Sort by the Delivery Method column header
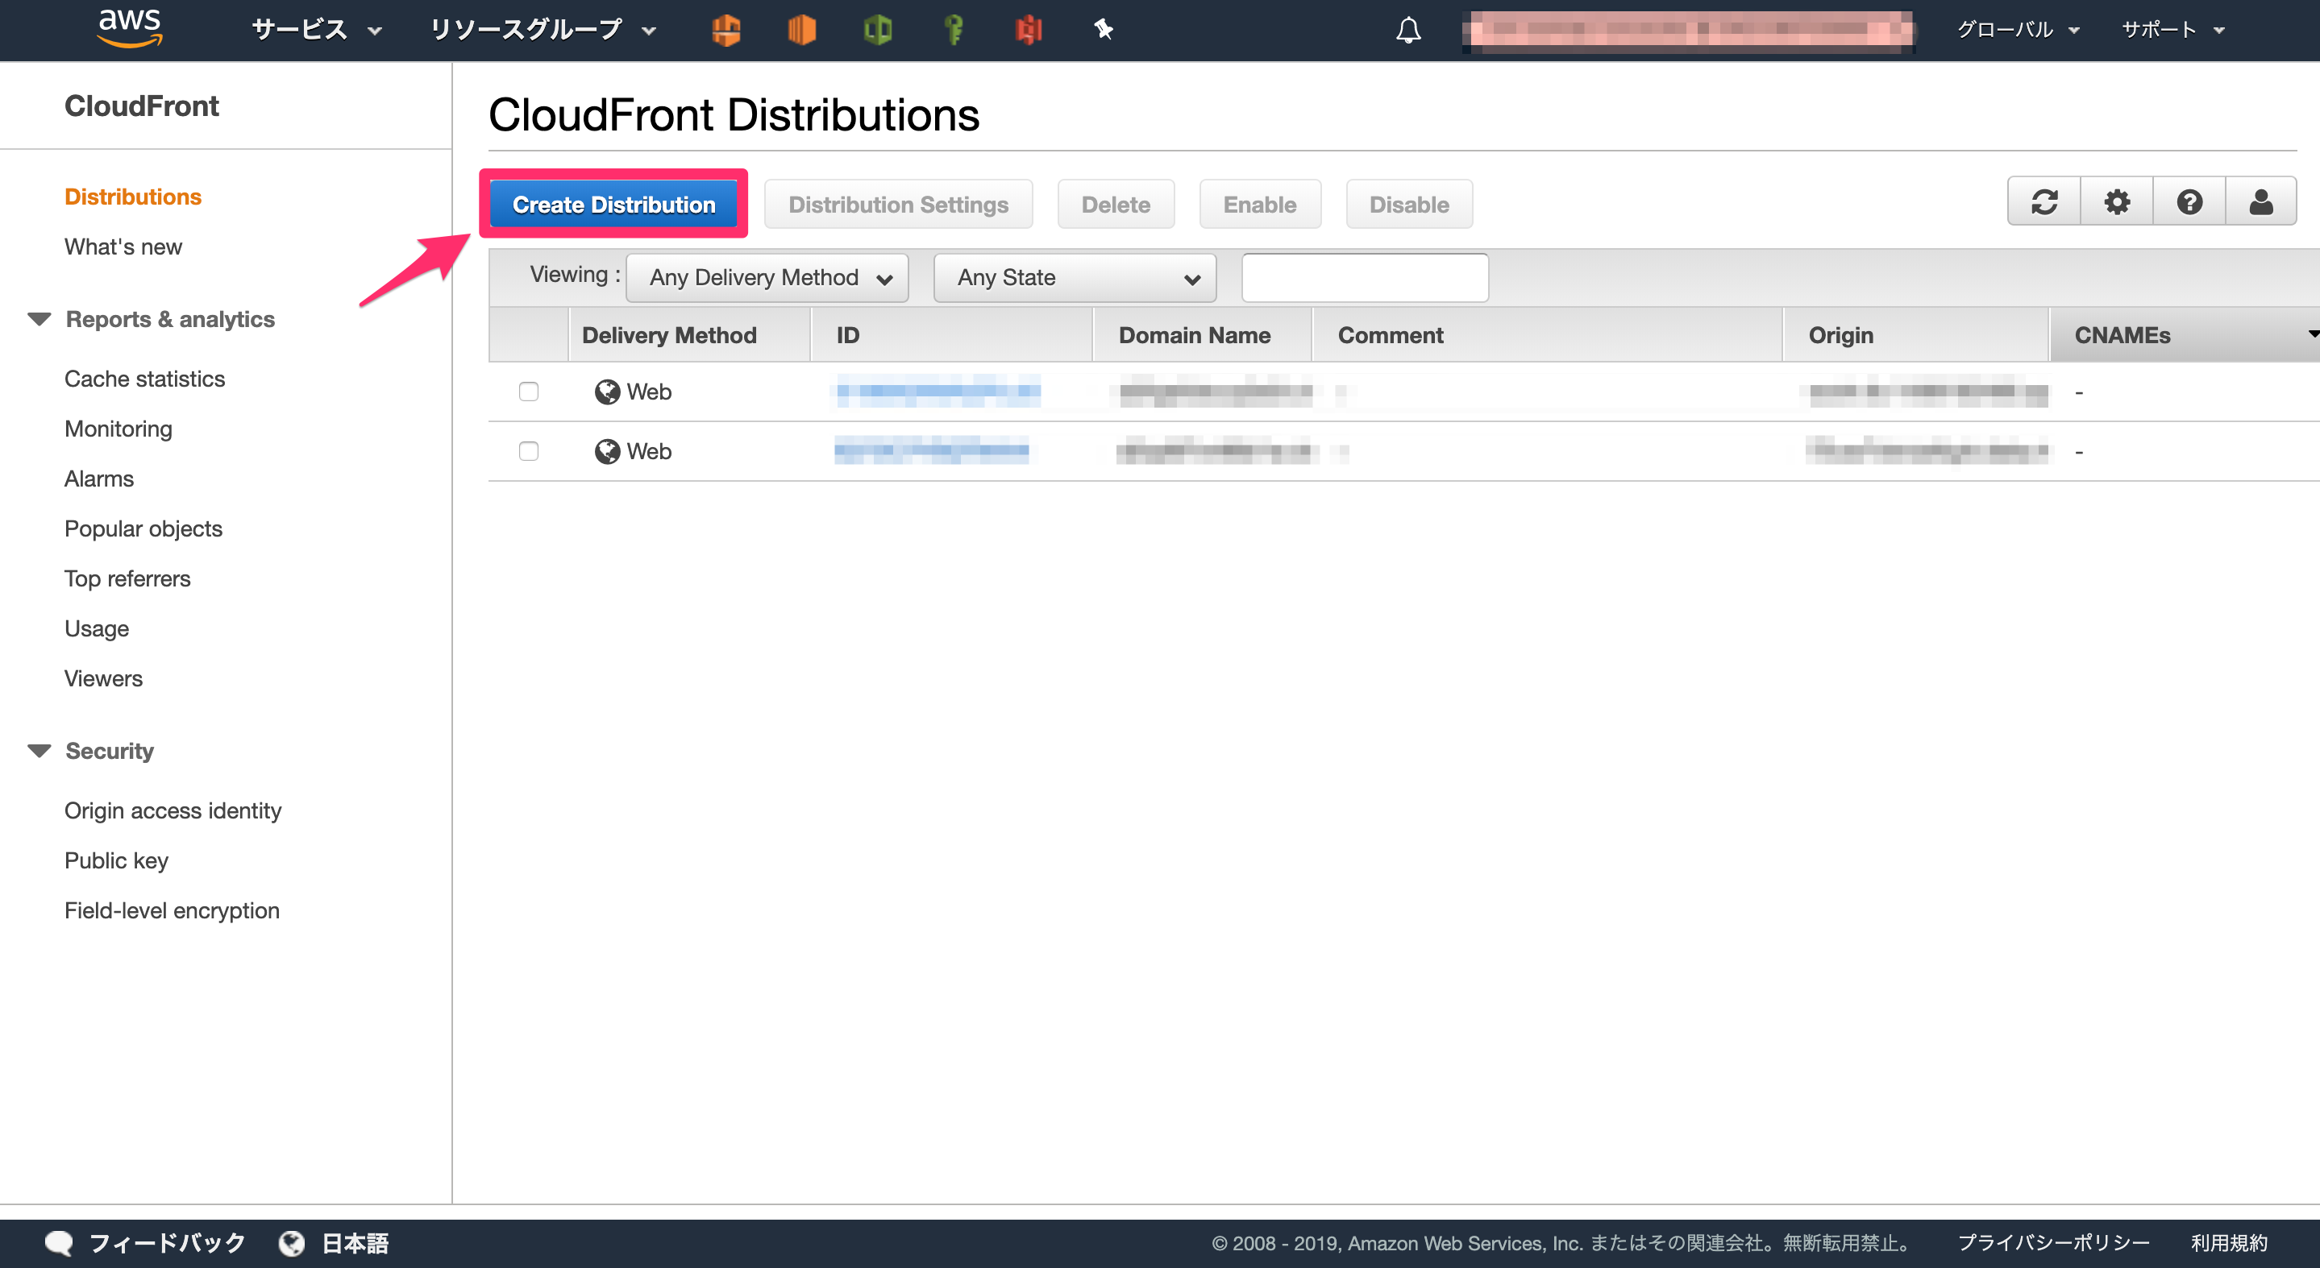This screenshot has width=2320, height=1268. pos(689,335)
